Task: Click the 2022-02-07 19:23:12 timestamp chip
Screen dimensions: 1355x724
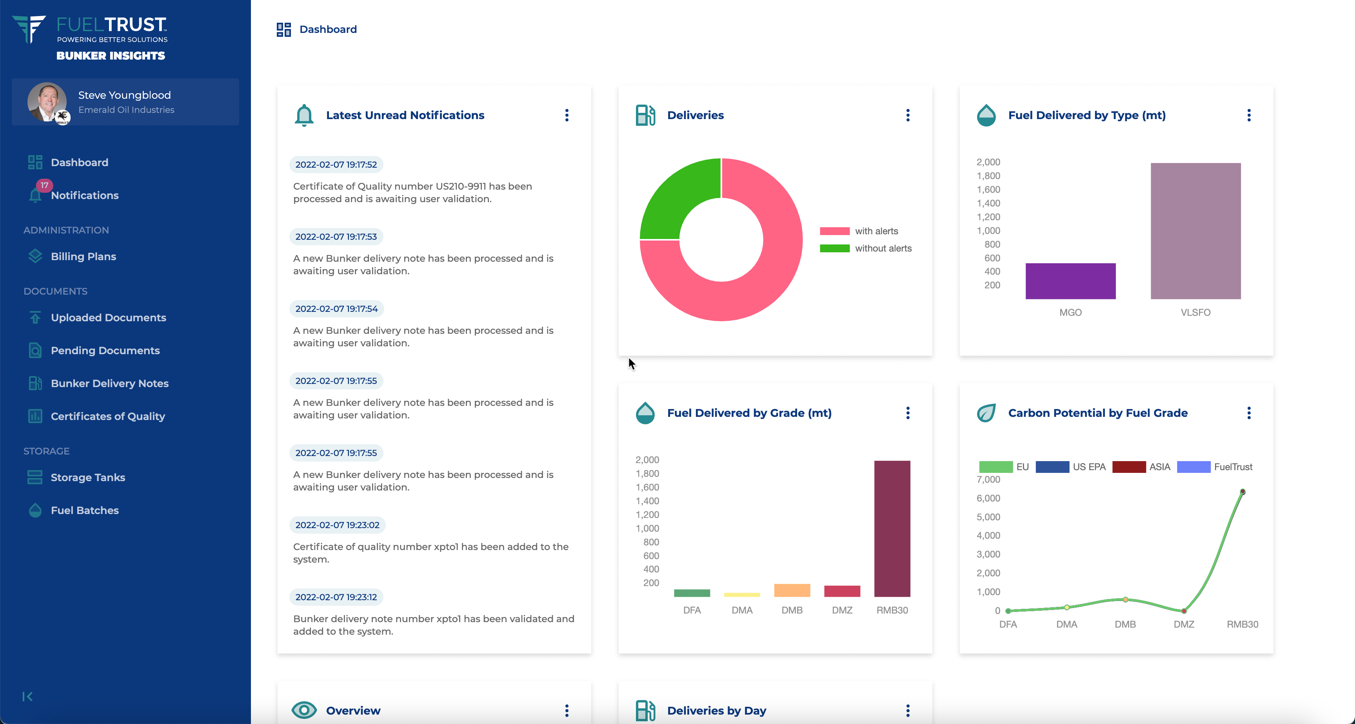Action: (336, 597)
